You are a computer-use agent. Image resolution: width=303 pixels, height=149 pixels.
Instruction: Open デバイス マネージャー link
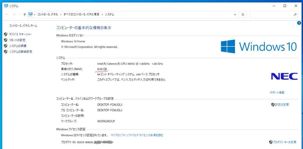click(x=20, y=34)
